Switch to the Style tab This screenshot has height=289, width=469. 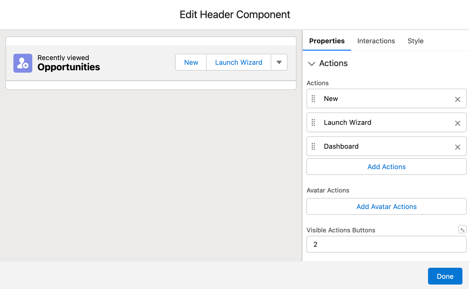[x=415, y=41]
